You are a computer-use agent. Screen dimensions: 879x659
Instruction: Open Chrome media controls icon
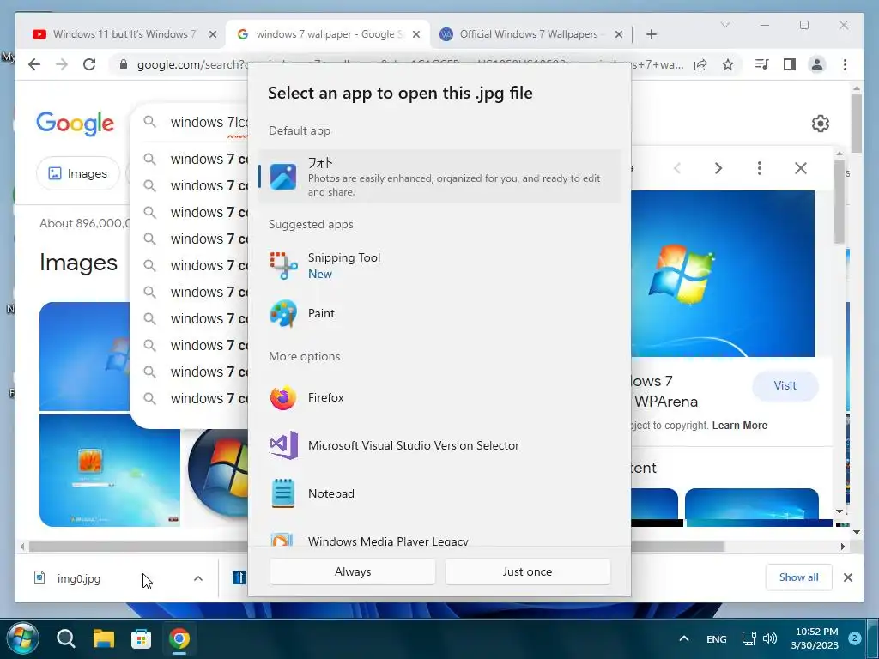pyautogui.click(x=761, y=64)
